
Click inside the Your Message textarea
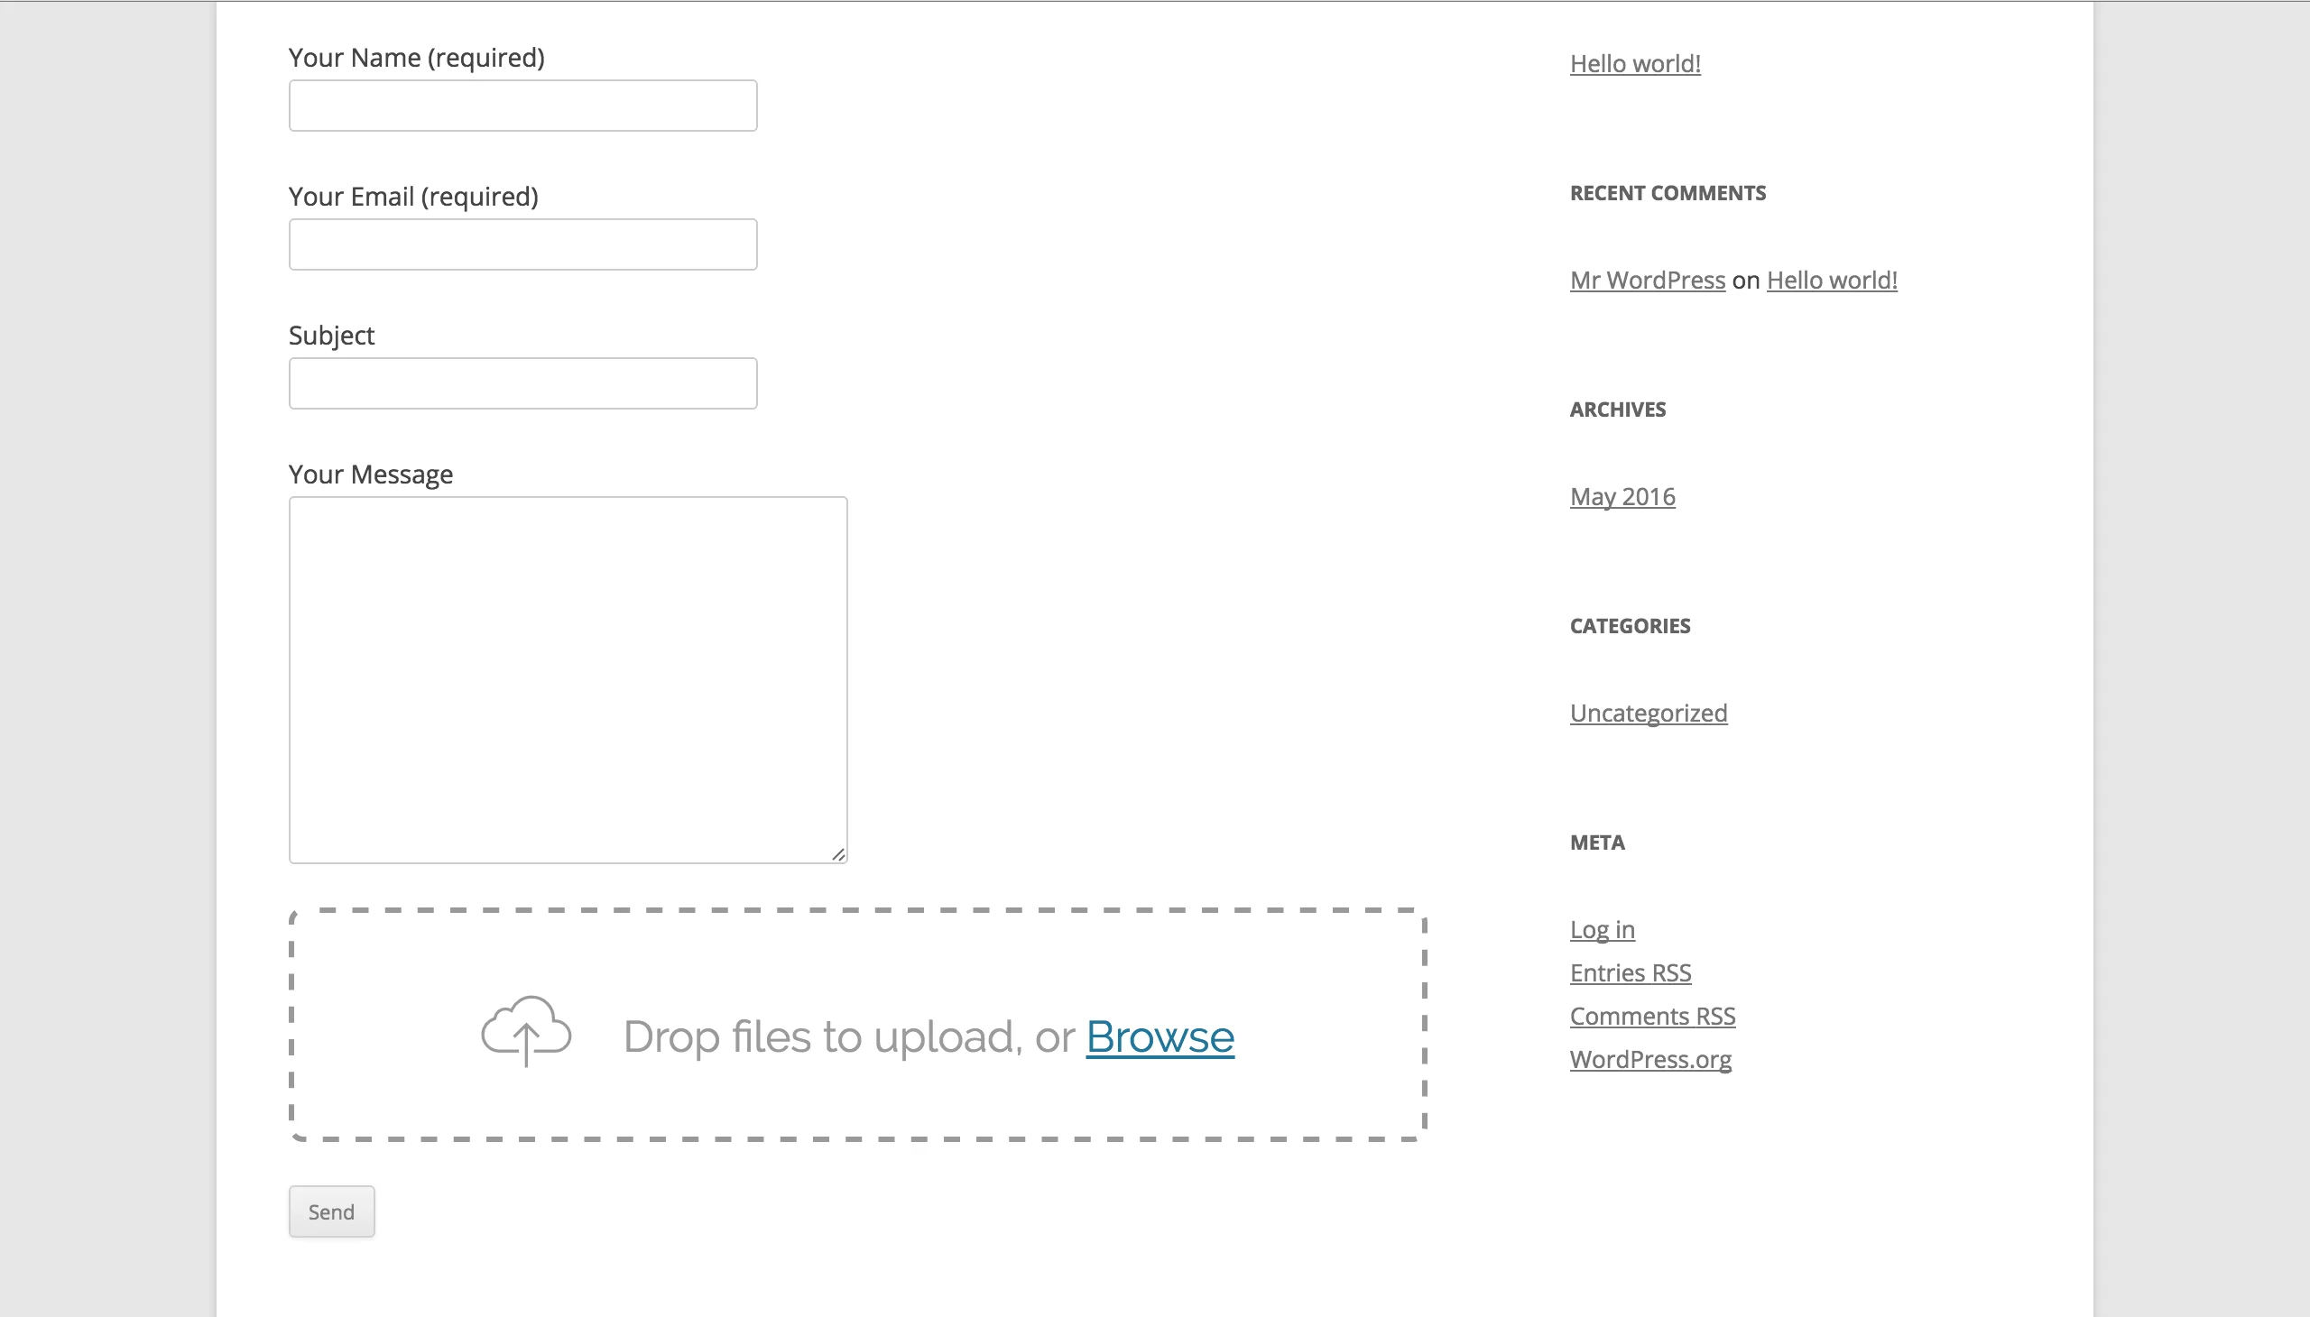(x=567, y=678)
